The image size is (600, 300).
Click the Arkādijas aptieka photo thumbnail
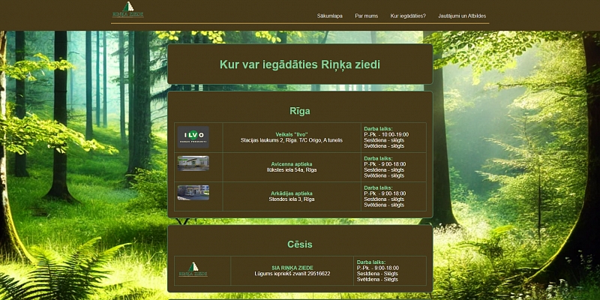coord(193,193)
